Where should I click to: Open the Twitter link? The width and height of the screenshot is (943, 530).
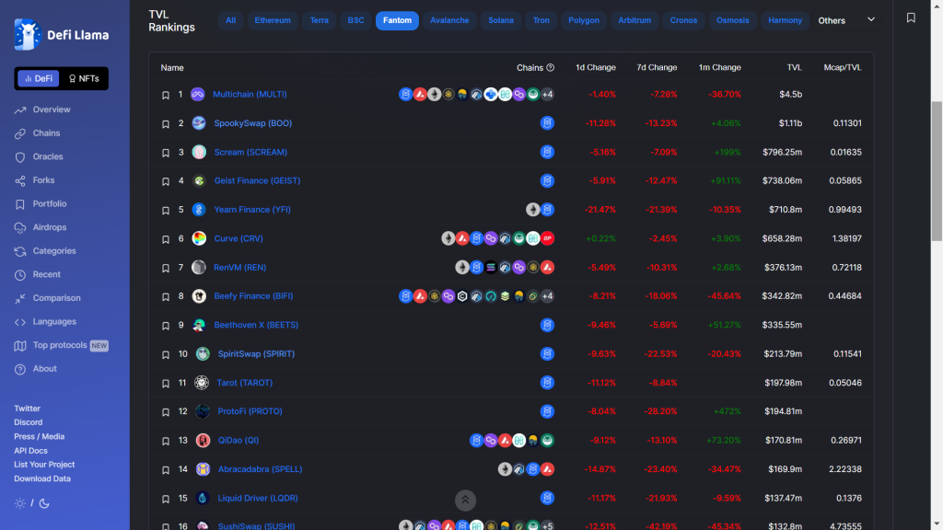point(27,409)
